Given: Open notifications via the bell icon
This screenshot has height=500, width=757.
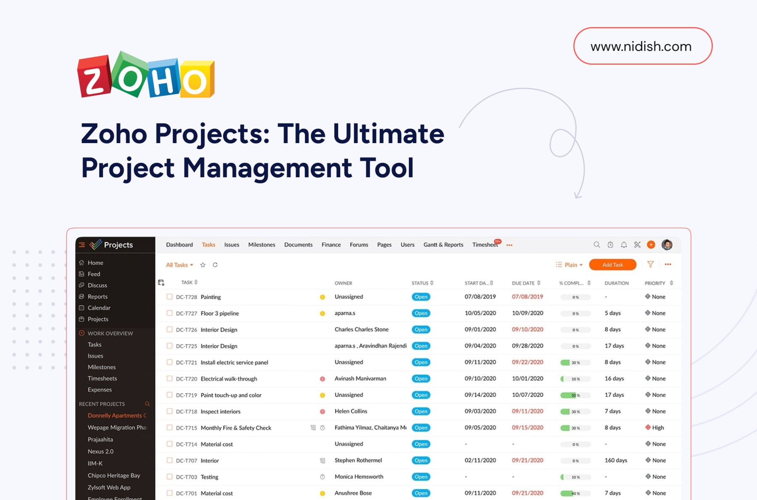Looking at the screenshot, I should [x=624, y=245].
